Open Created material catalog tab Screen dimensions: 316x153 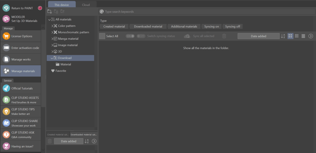click(58, 134)
